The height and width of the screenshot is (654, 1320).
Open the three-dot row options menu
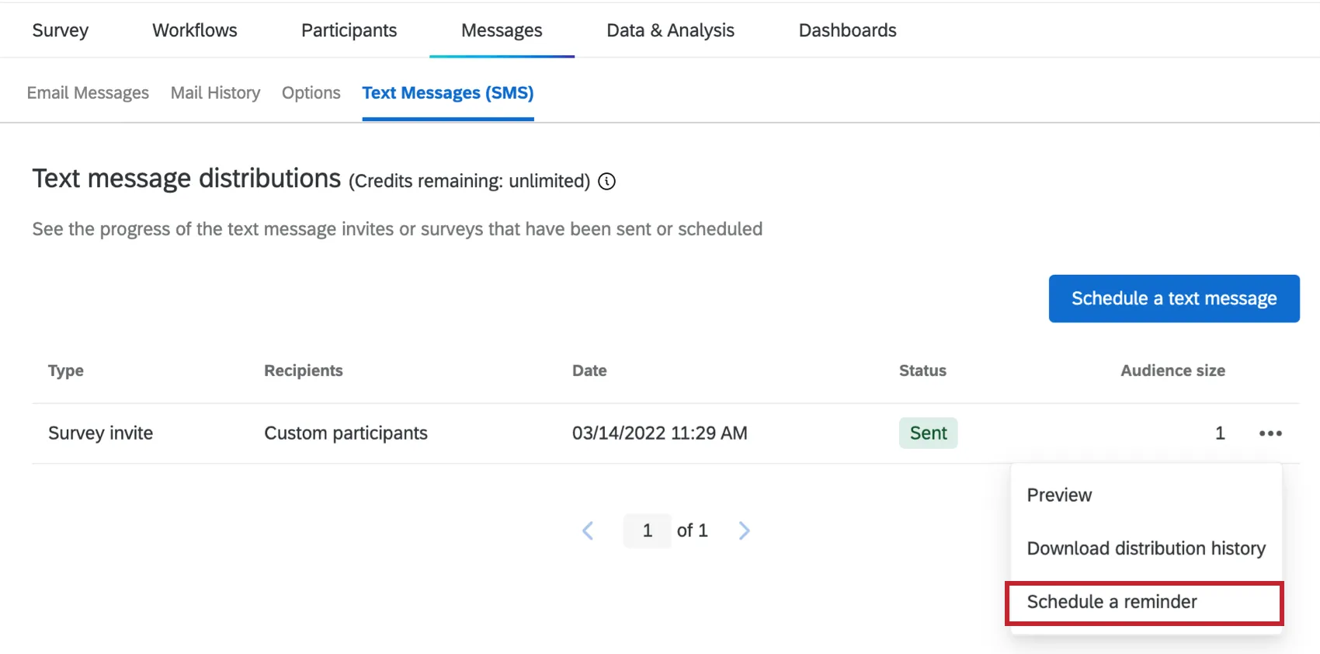tap(1270, 433)
